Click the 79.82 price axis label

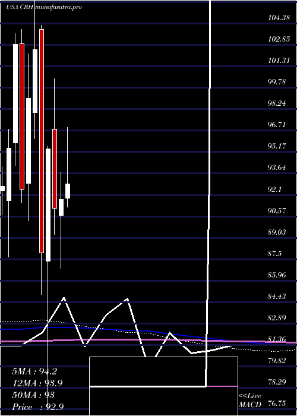point(278,360)
